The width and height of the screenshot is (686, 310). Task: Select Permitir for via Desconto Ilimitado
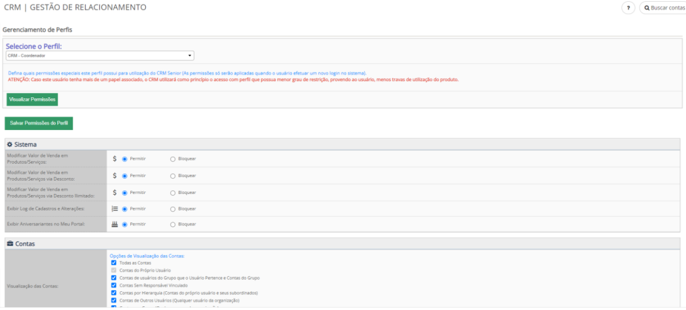pyautogui.click(x=125, y=192)
